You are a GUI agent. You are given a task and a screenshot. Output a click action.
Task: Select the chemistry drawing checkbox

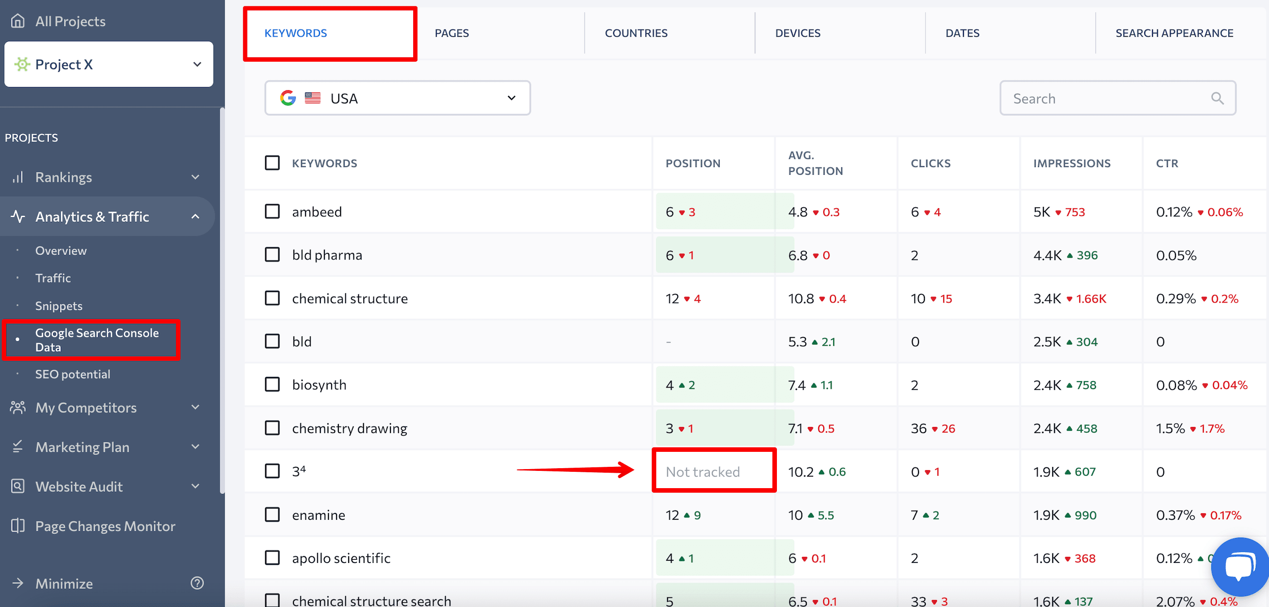(x=273, y=428)
